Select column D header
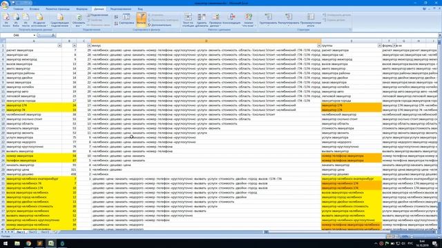Image resolution: width=442 pixels, height=248 pixels. pos(206,41)
